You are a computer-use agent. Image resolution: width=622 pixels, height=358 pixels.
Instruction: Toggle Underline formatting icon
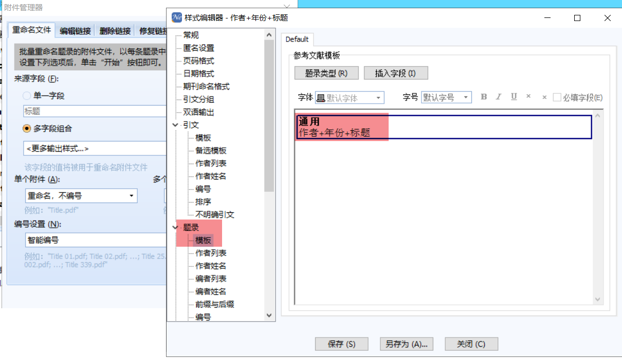(514, 97)
